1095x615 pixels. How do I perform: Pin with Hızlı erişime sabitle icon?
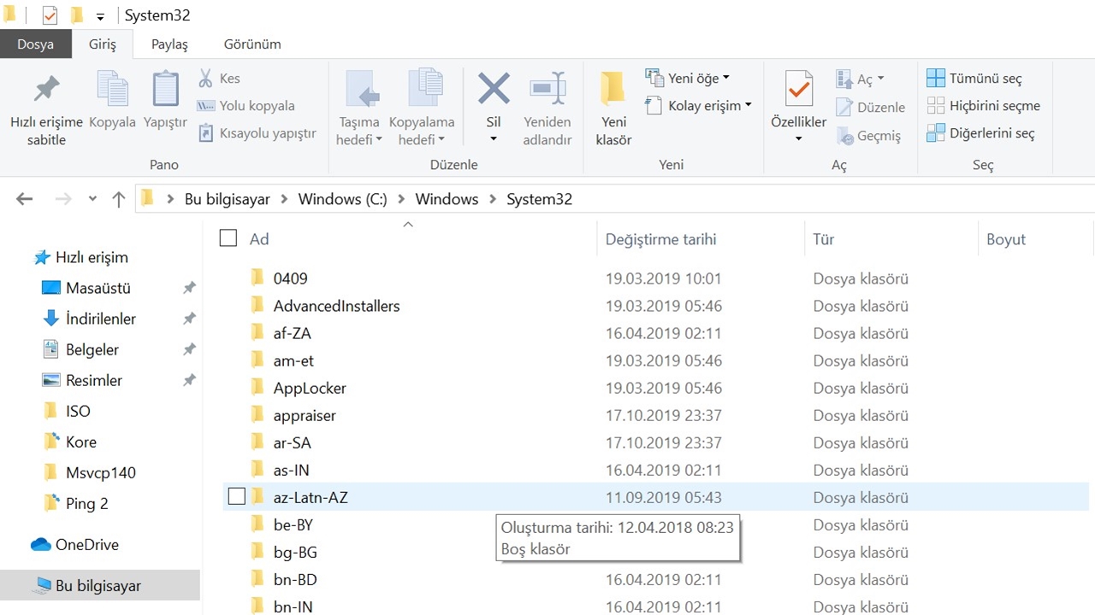[x=46, y=90]
